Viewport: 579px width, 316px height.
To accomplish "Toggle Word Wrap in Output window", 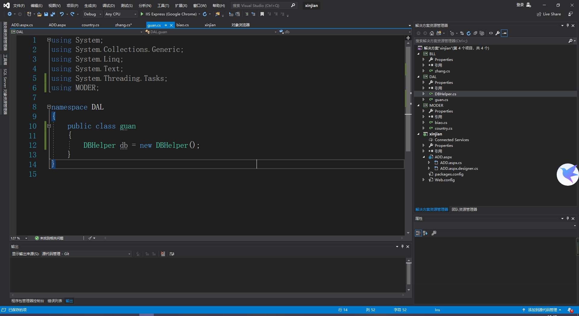I will 172,254.
